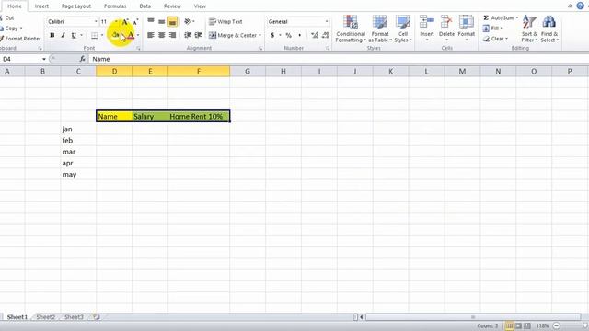Switch to the View tab
Viewport: 589px width, 331px height.
click(200, 6)
